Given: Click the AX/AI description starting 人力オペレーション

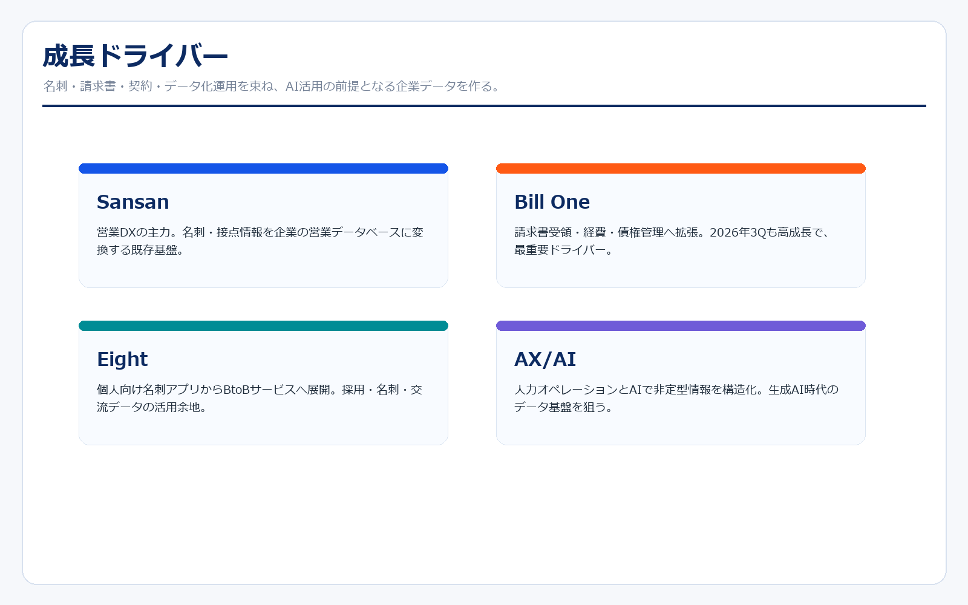Looking at the screenshot, I should pyautogui.click(x=676, y=398).
